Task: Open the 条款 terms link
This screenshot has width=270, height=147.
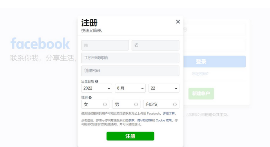Action: pos(131,120)
